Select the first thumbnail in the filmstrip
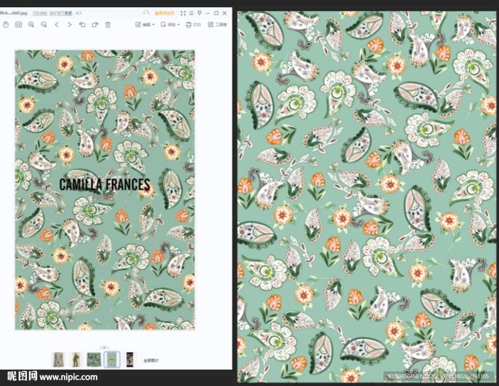499x386 pixels. coord(58,360)
